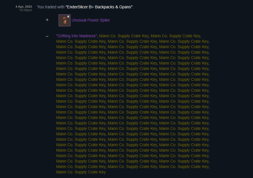253x178 pixels.
Task: Open the key right after "Drifting Into Madness"
Action: (x=124, y=36)
